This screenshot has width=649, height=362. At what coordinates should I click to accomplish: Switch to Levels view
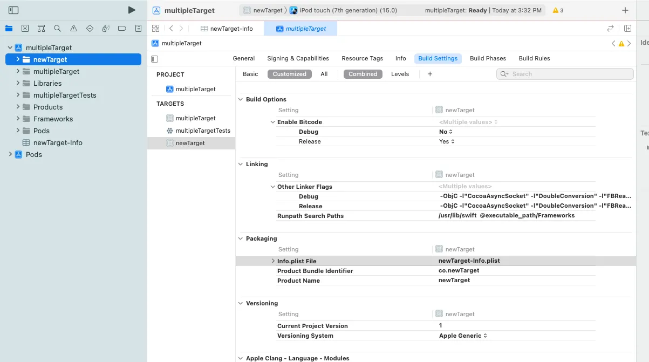(400, 74)
